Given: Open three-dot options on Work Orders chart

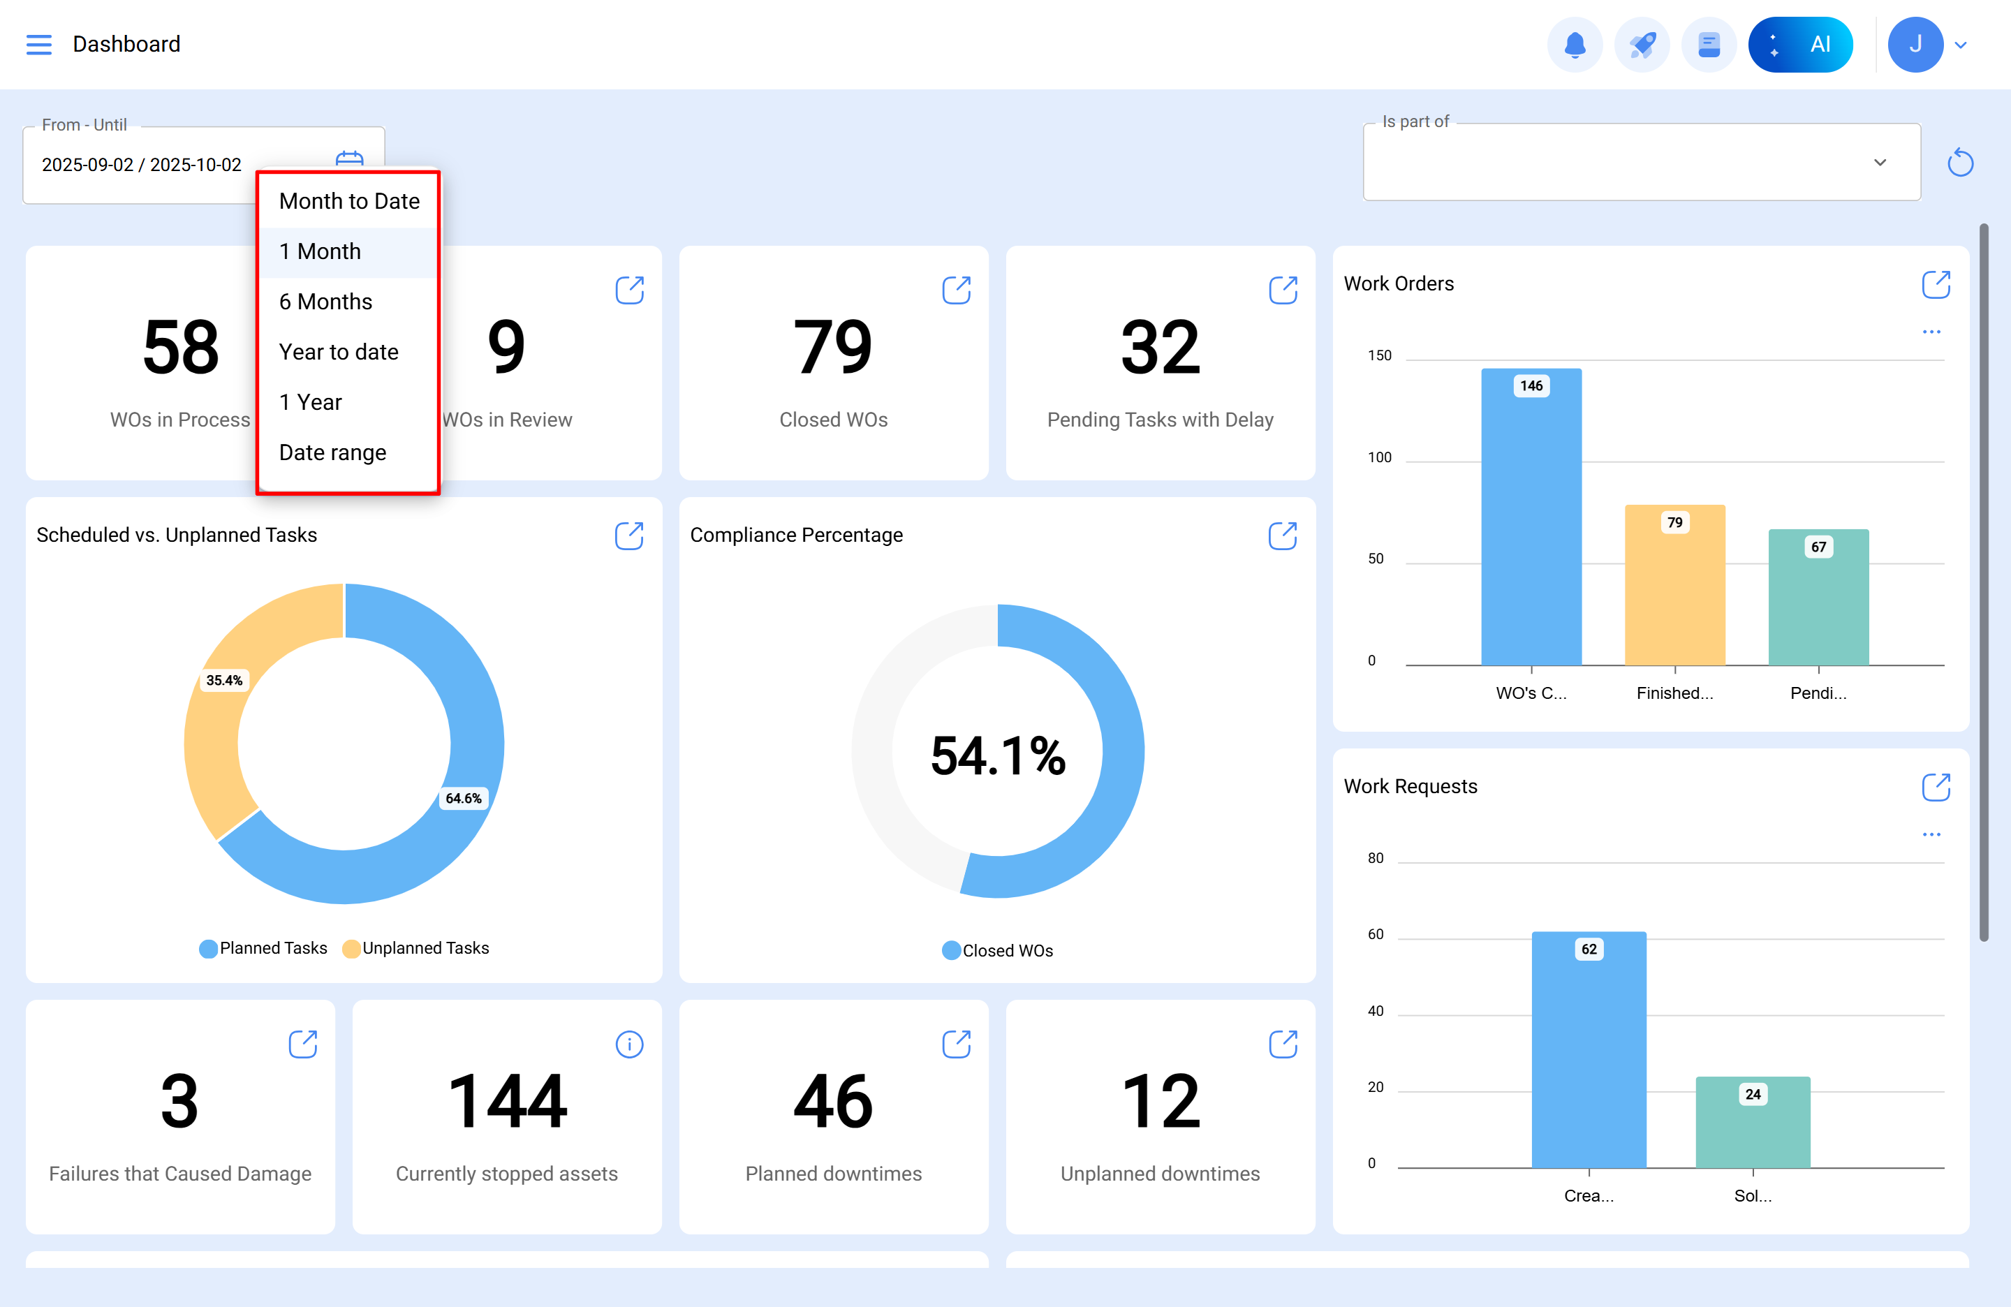Looking at the screenshot, I should click(1931, 331).
